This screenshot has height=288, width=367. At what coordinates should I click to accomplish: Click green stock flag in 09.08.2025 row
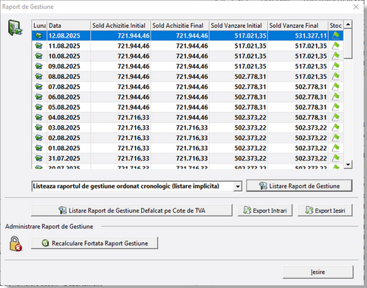(336, 66)
